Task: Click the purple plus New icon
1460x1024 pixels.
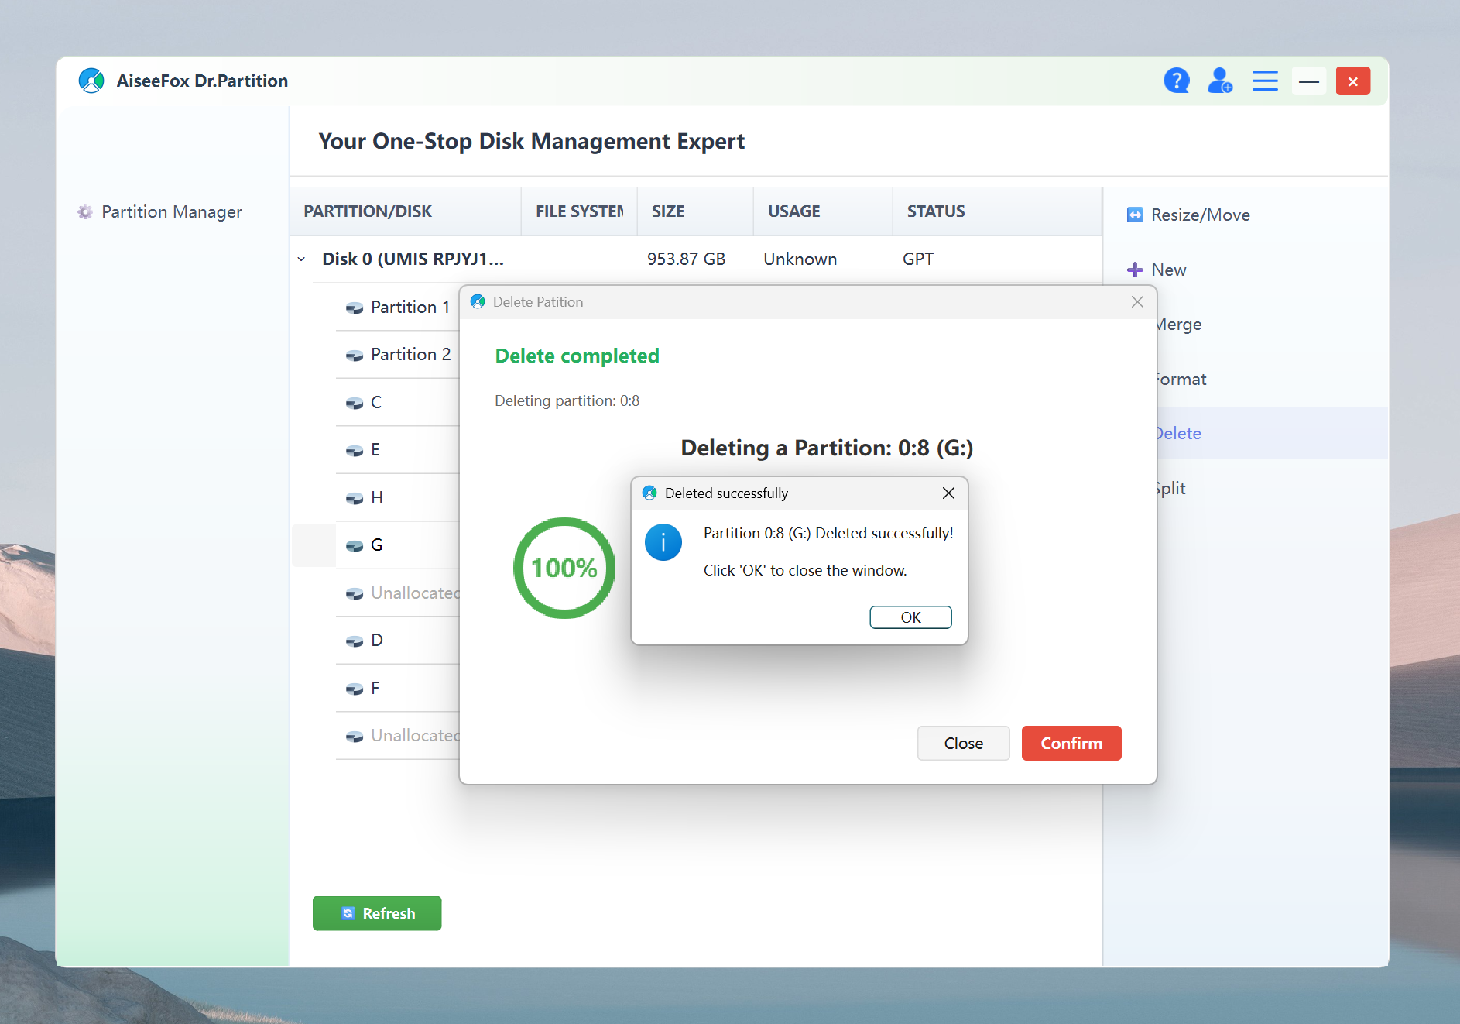Action: pyautogui.click(x=1135, y=270)
